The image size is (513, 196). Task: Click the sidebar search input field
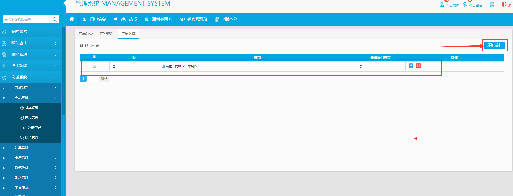pos(28,19)
